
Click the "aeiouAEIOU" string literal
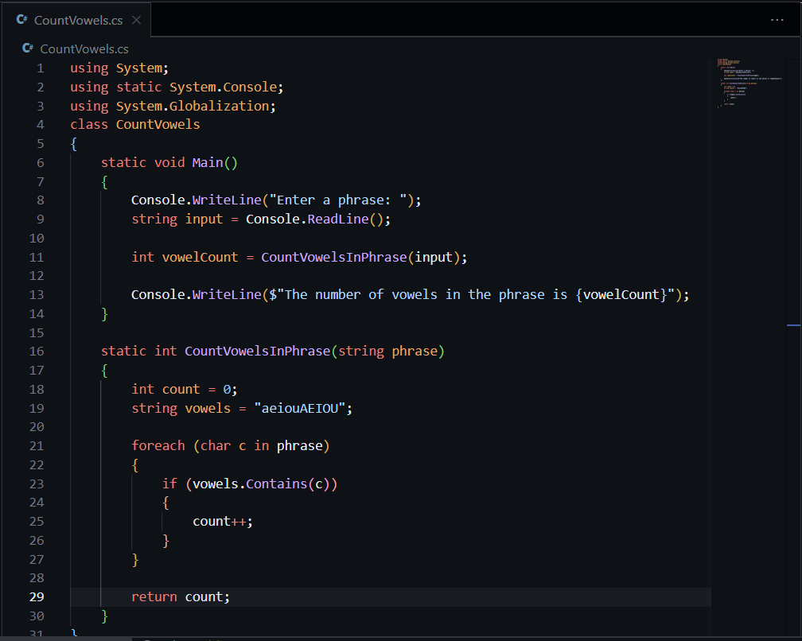299,408
